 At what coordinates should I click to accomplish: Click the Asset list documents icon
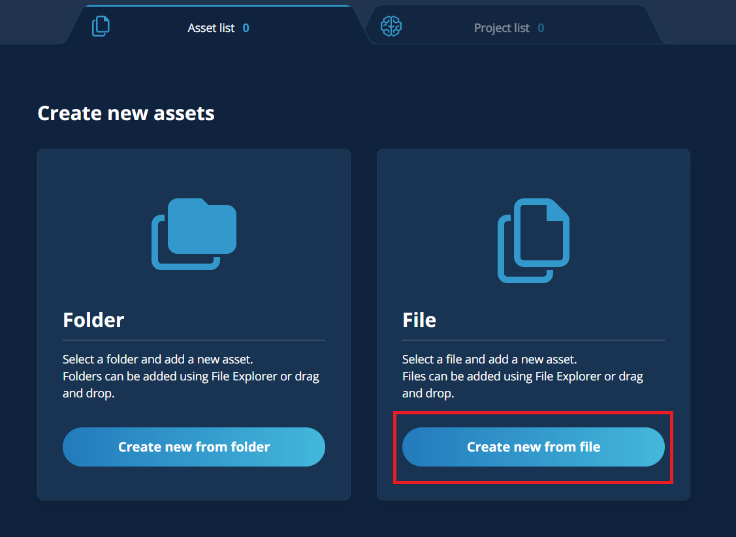[101, 26]
